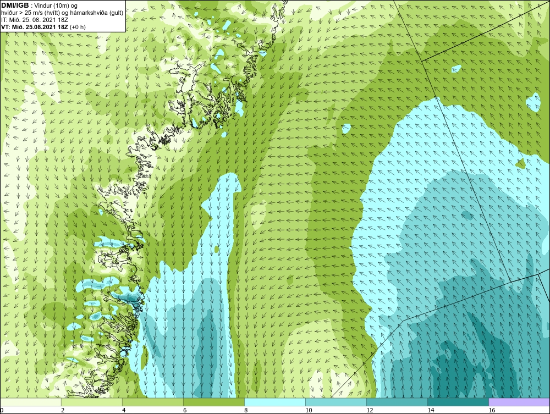Click the purple swatch above 16 m/s

point(519,402)
